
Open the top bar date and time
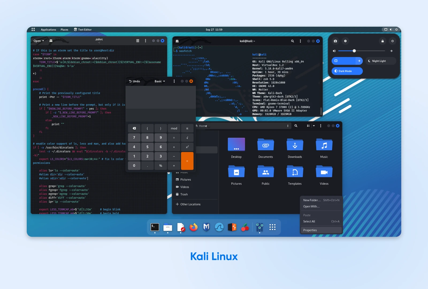click(x=214, y=30)
